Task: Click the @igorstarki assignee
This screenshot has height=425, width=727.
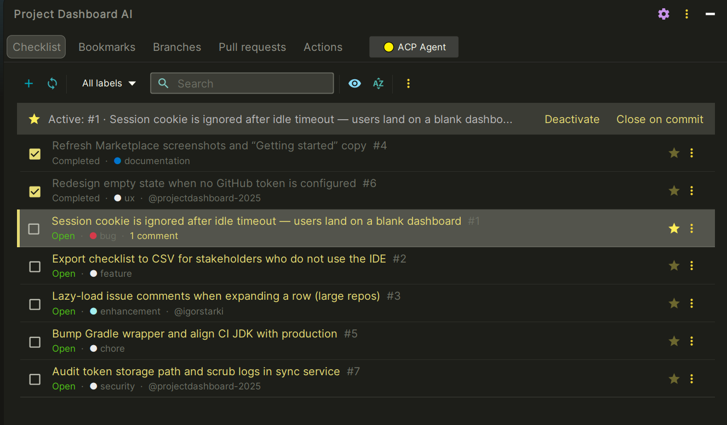Action: (199, 311)
